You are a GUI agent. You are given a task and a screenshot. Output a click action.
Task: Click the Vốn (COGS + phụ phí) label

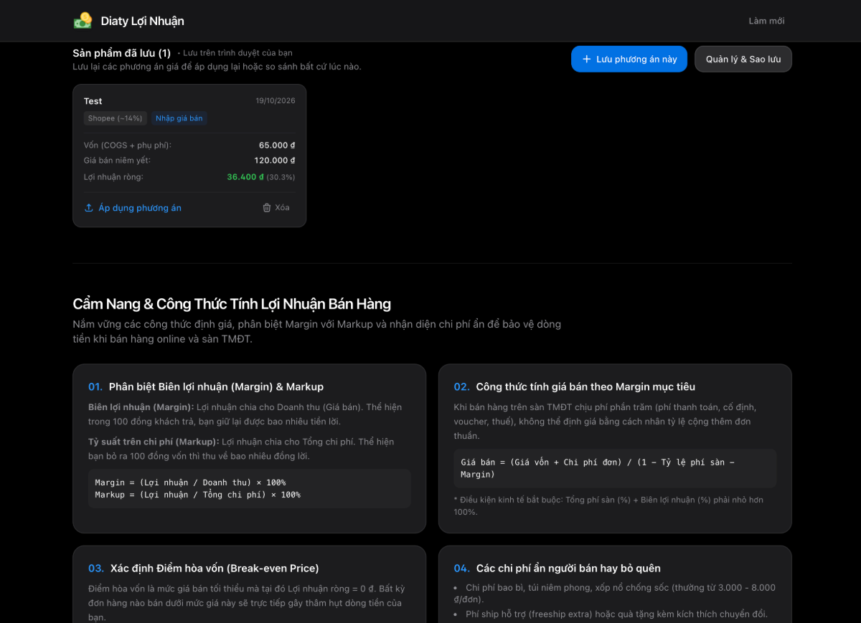pos(128,145)
